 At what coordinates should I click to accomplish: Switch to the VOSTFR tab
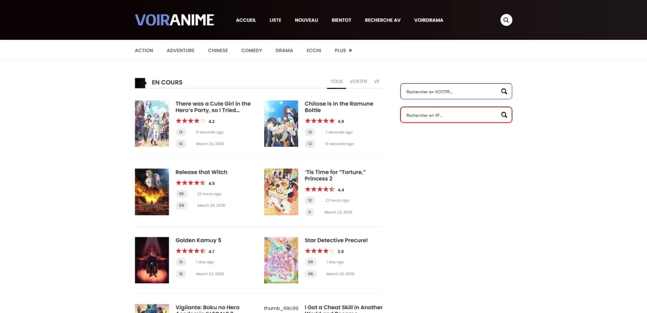358,81
